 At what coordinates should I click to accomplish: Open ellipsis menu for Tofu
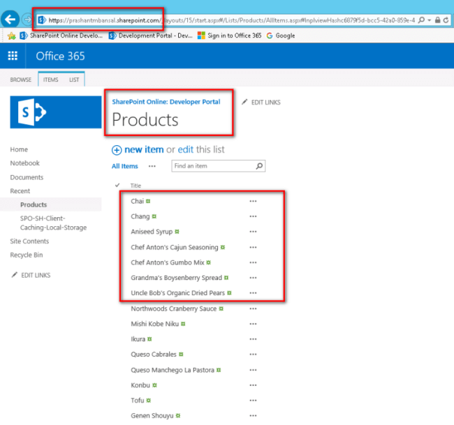253,401
